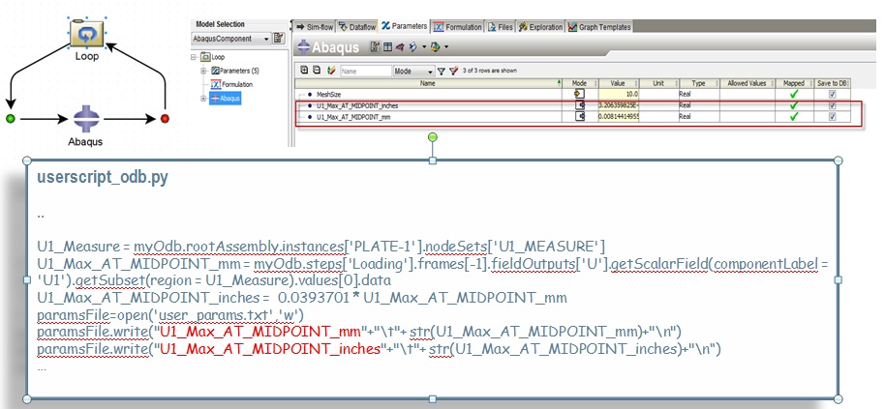Open the editor icon beside AbaqusComponent dropdown
The width and height of the screenshot is (885, 409).
click(x=278, y=39)
